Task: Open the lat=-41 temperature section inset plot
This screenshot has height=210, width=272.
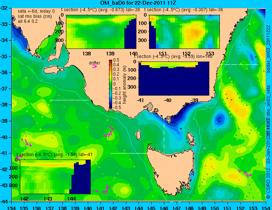Action: pyautogui.click(x=55, y=177)
